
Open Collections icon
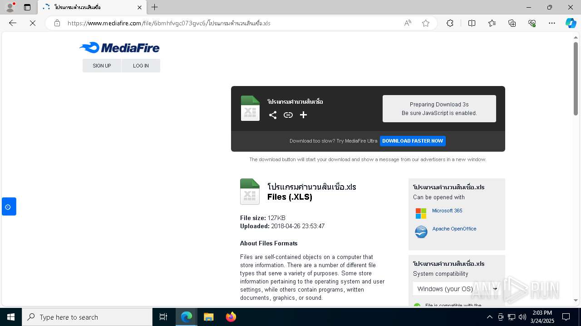click(512, 23)
